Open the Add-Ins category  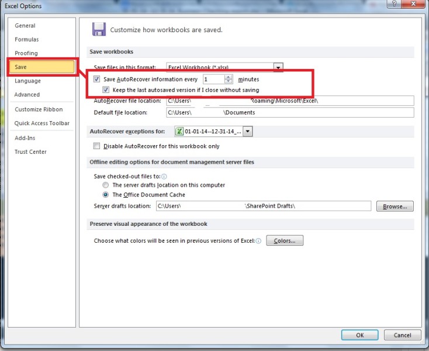point(41,138)
